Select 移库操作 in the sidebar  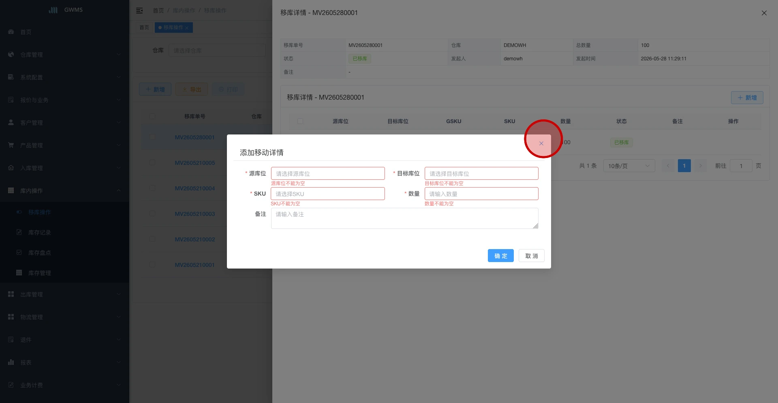(x=65, y=212)
